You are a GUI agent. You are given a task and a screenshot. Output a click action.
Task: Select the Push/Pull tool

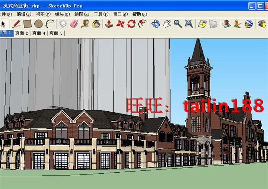pyautogui.click(x=109, y=24)
